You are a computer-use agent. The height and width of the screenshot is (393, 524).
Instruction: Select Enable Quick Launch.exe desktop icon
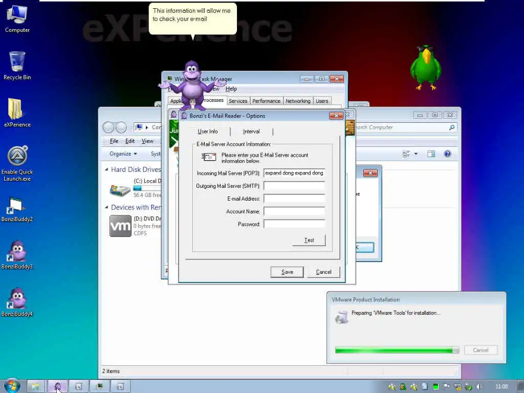pyautogui.click(x=17, y=164)
